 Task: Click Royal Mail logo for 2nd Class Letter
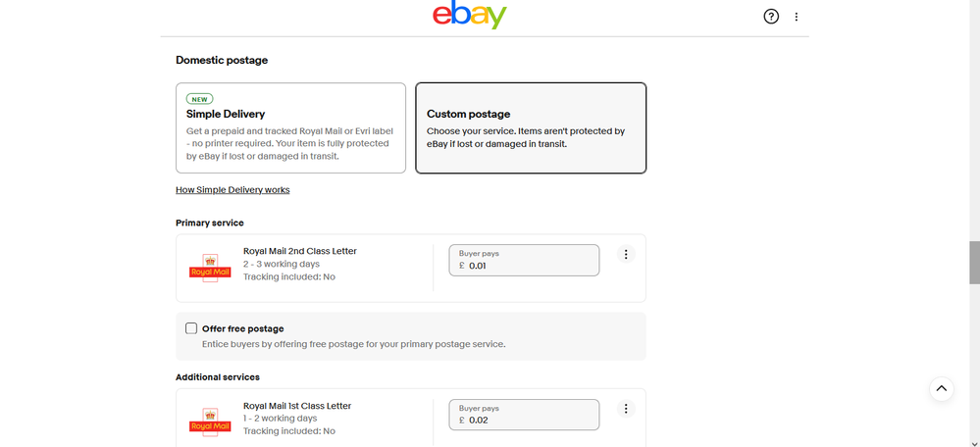click(210, 268)
